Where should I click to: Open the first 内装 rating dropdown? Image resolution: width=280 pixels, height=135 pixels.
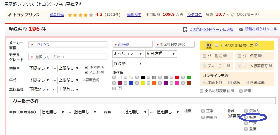click(136, 112)
